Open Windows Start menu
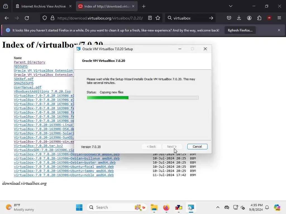286x214 pixels. tap(79, 207)
